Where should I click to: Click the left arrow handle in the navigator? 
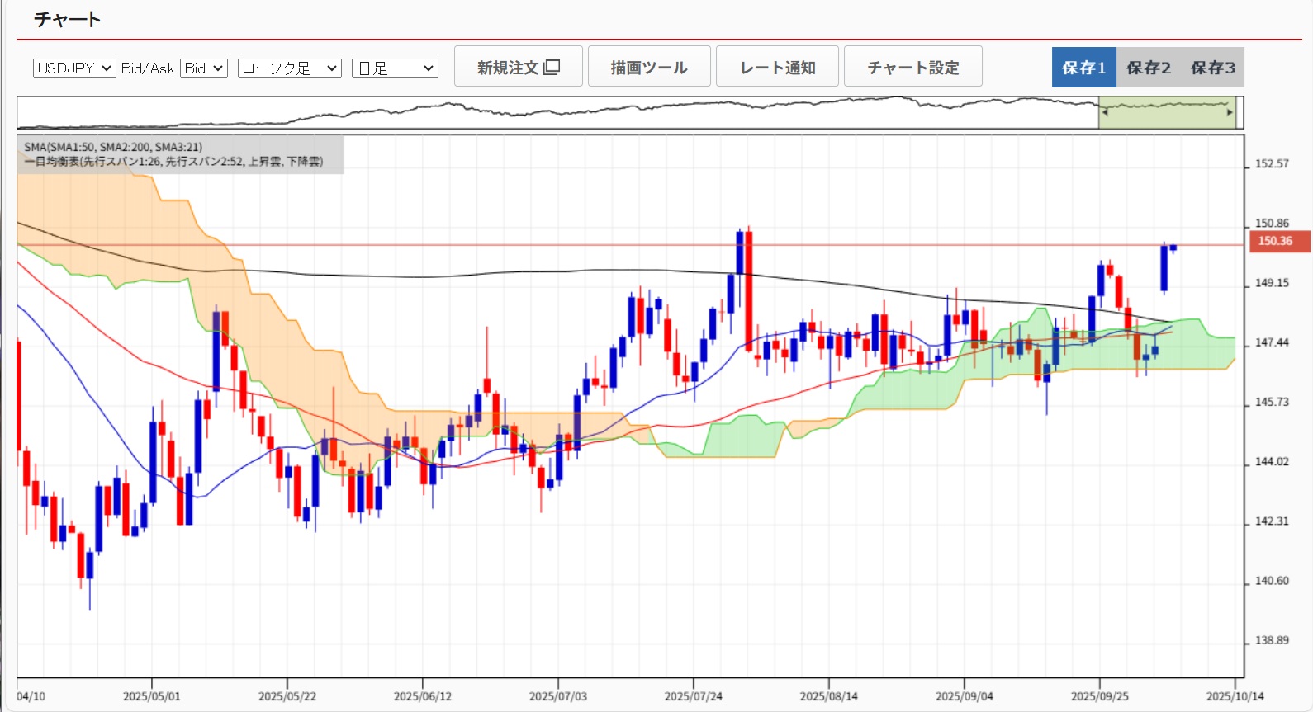click(x=1104, y=112)
